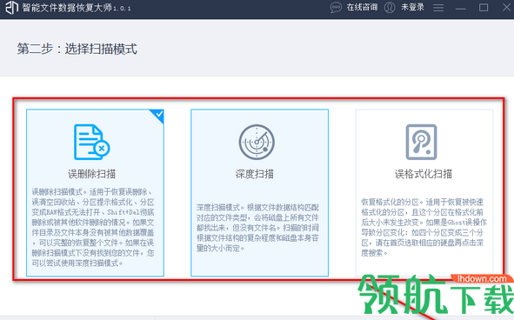Maximize the recovery window
Screen dimensions: 514x320
click(484, 8)
